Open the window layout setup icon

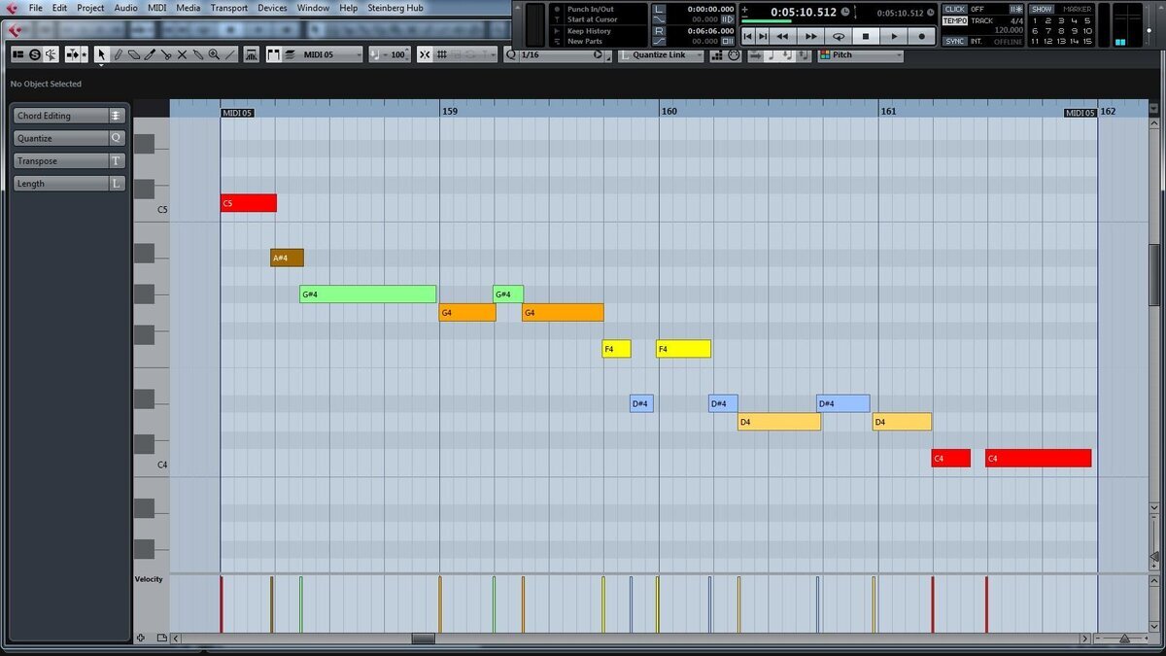tap(18, 55)
